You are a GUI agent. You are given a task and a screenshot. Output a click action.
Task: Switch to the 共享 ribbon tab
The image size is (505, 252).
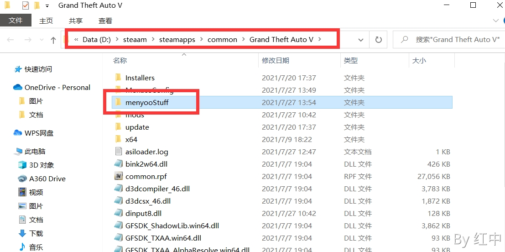[x=76, y=21]
